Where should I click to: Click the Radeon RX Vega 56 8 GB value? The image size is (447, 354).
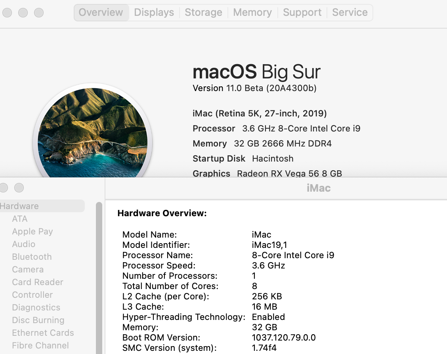[x=290, y=173]
